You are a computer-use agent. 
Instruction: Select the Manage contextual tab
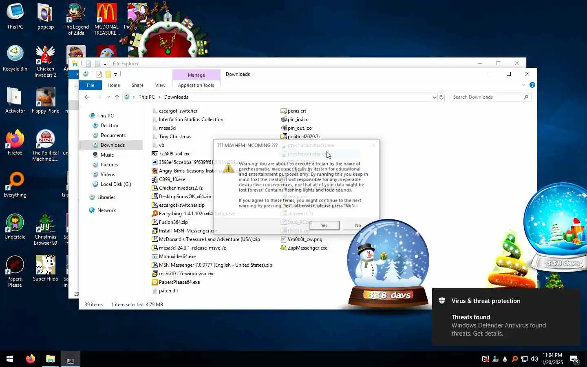tap(196, 75)
